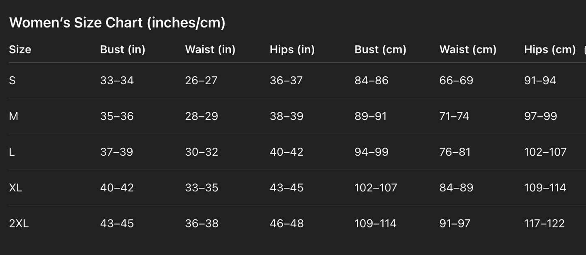Select the Size column header
This screenshot has height=255, width=586.
pos(20,49)
